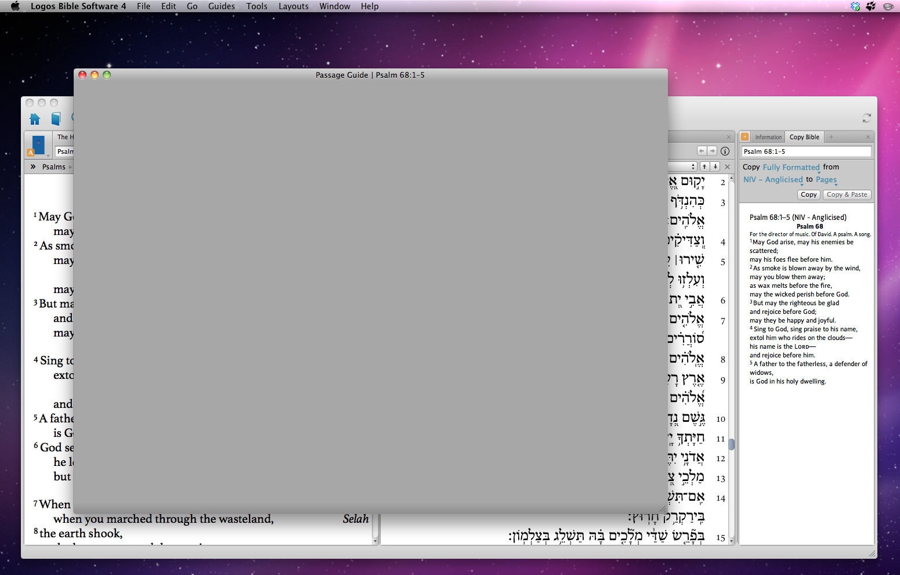Open the Window menu
Screen dimensions: 900x575
335,6
